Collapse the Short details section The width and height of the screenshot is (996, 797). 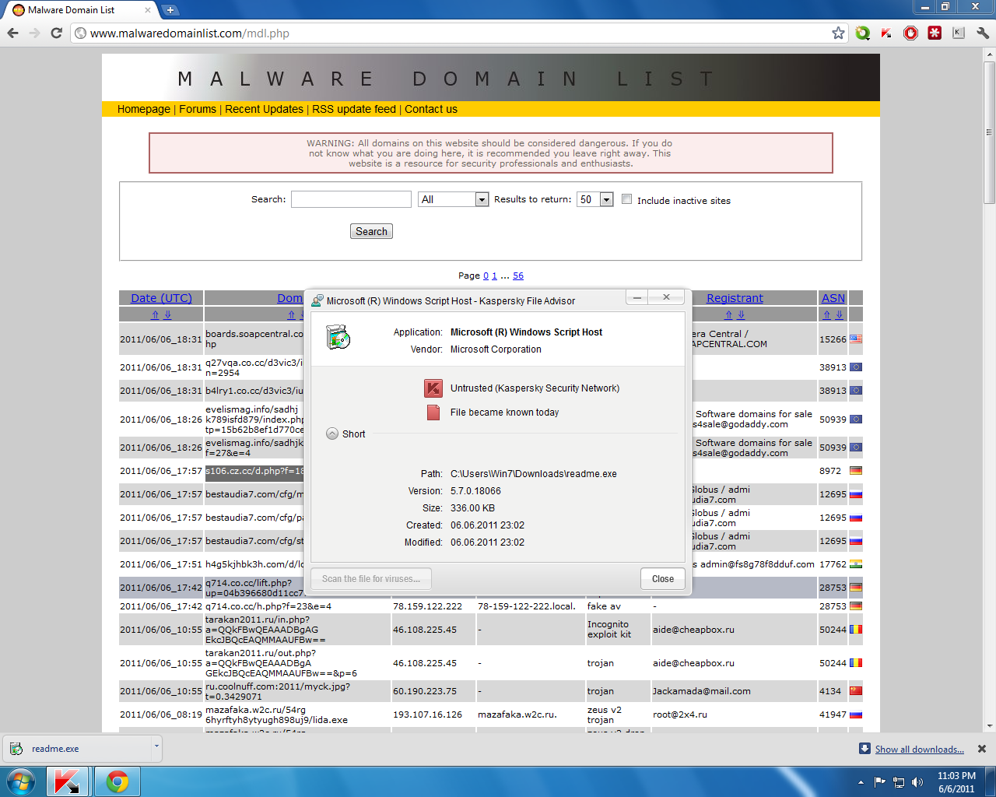[x=332, y=434]
